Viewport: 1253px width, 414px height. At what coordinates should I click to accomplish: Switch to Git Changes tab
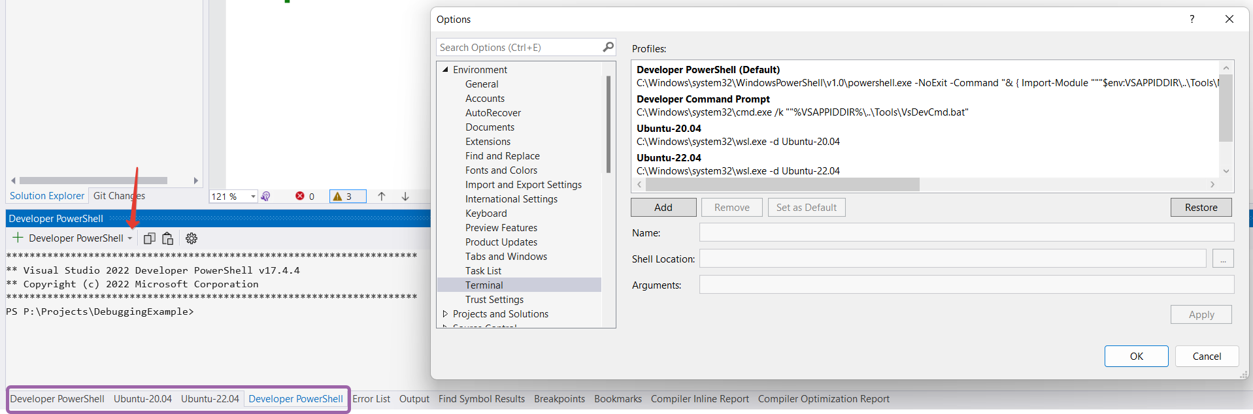pos(119,195)
